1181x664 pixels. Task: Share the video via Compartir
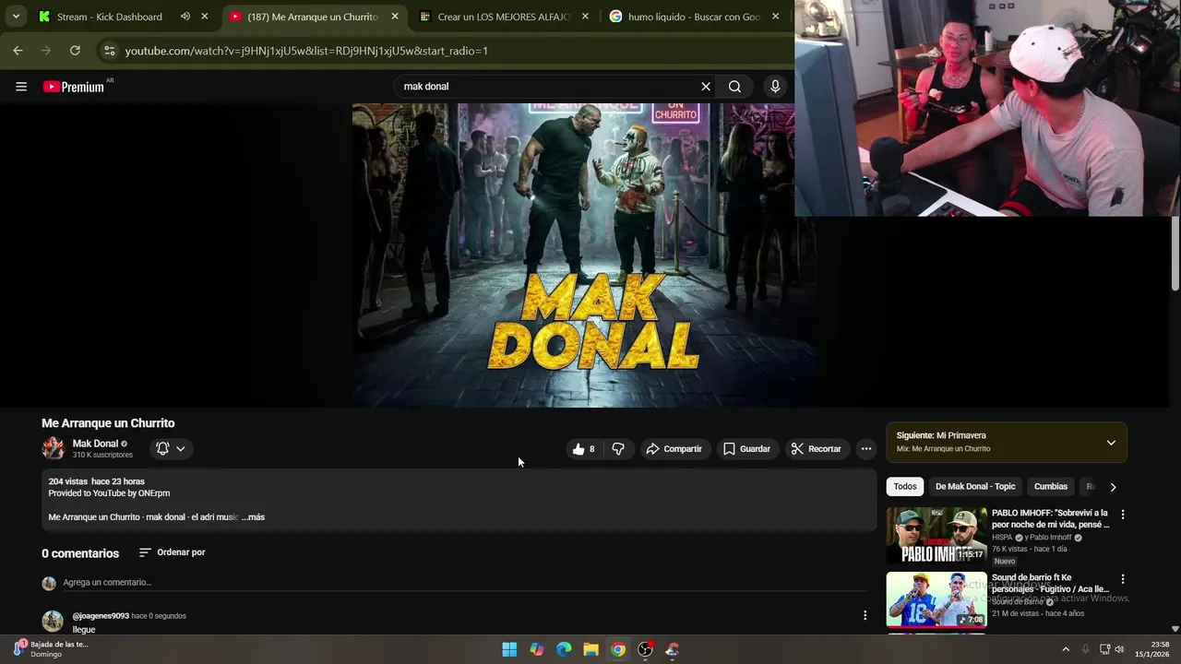coord(674,449)
